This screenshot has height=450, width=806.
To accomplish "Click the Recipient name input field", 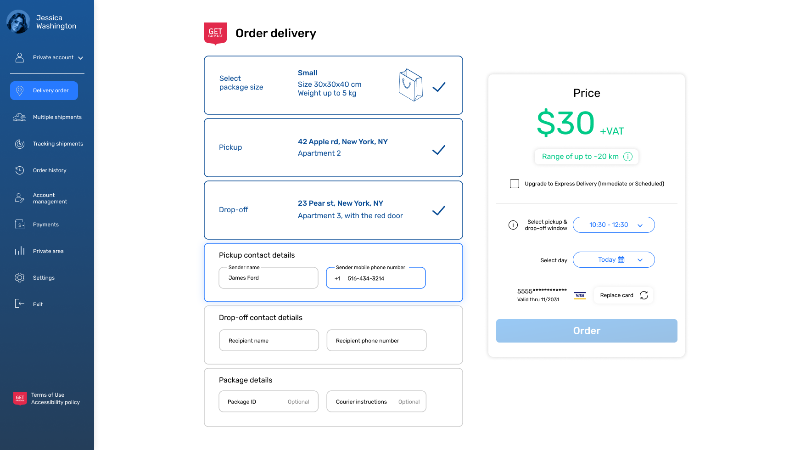I will click(269, 341).
